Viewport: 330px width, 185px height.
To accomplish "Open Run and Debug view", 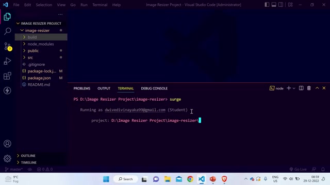I will point(7,61).
